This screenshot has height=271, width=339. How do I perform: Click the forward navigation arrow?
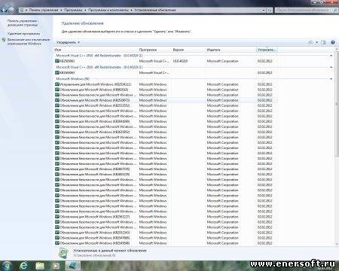click(x=11, y=10)
